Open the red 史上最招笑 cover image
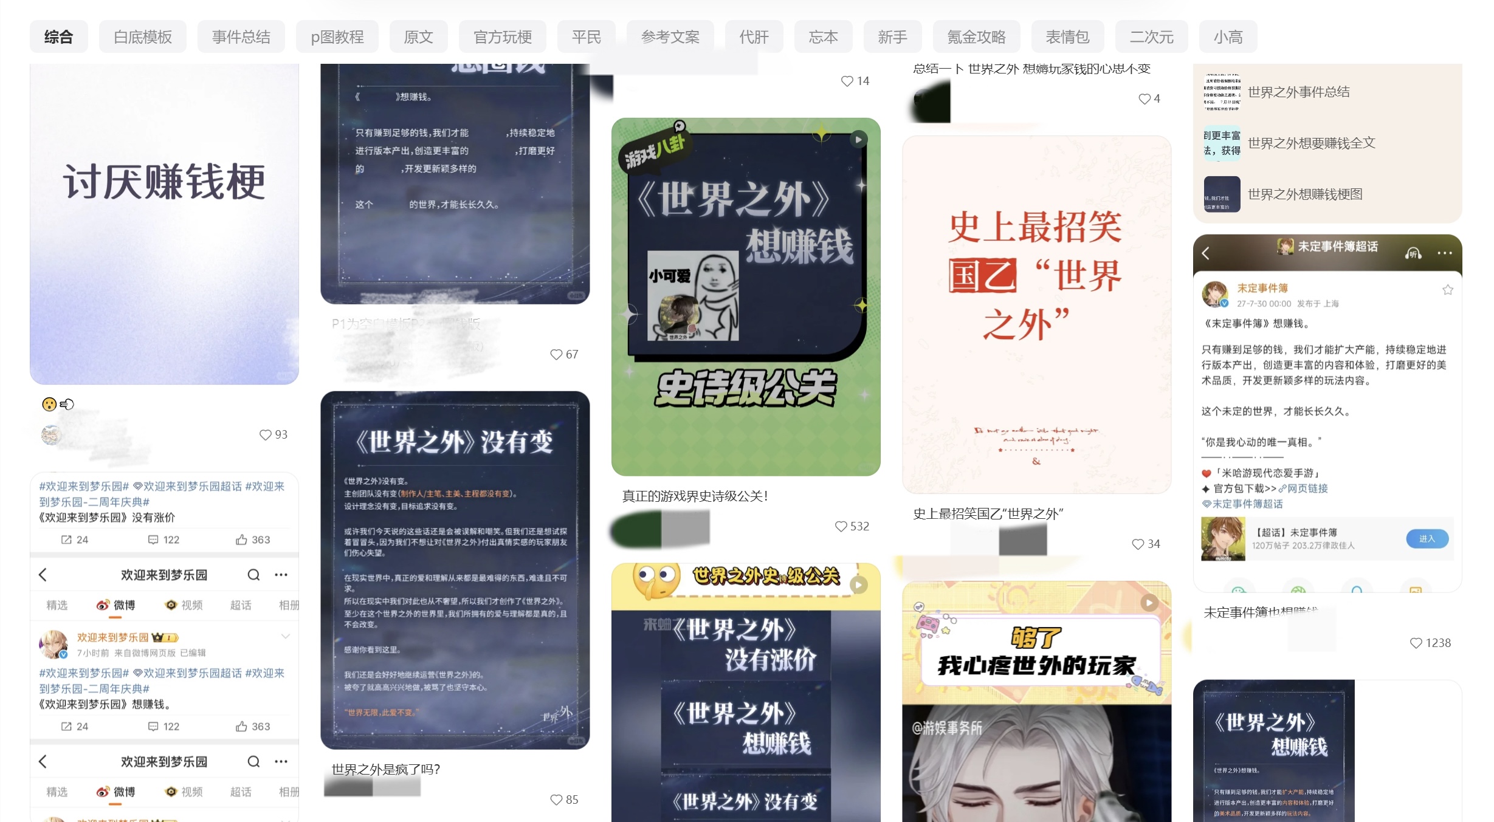This screenshot has width=1494, height=822. coord(1037,315)
